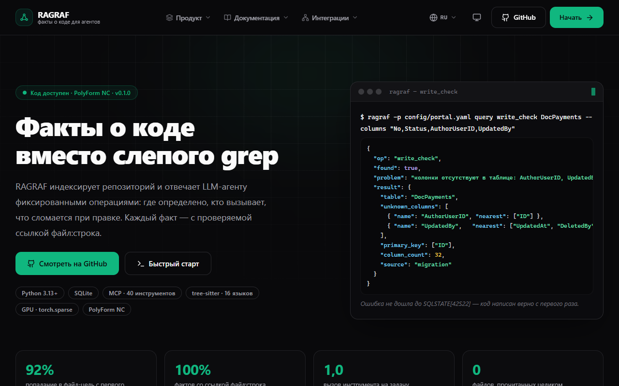Open the Продукт navigation menu
The image size is (619, 386).
point(188,17)
